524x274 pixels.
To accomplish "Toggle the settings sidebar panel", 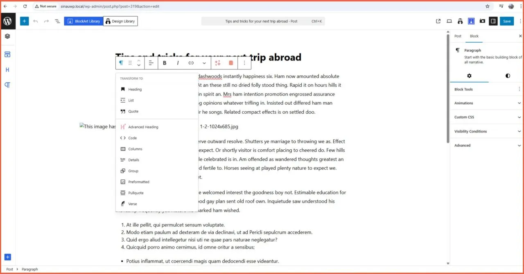I will pos(493,21).
